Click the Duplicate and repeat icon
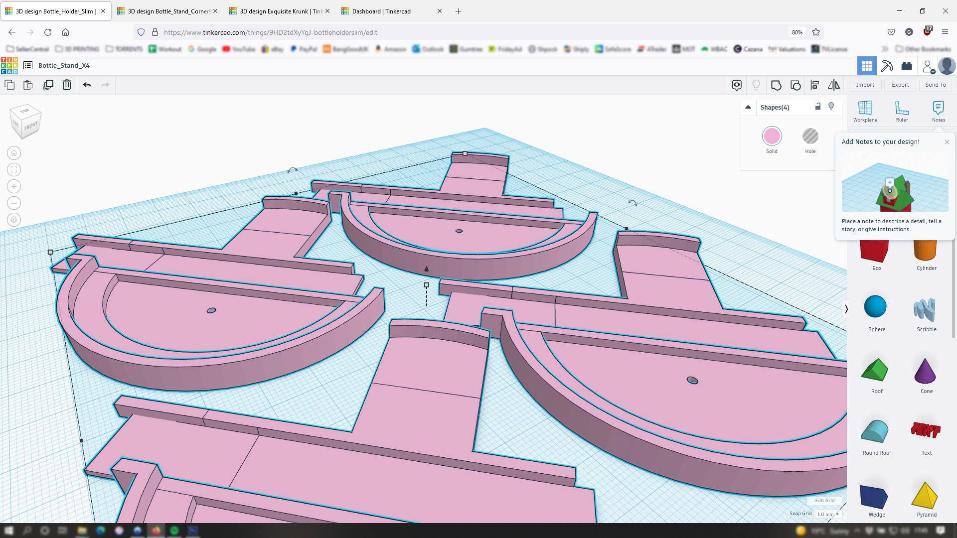Viewport: 957px width, 538px height. (x=48, y=85)
